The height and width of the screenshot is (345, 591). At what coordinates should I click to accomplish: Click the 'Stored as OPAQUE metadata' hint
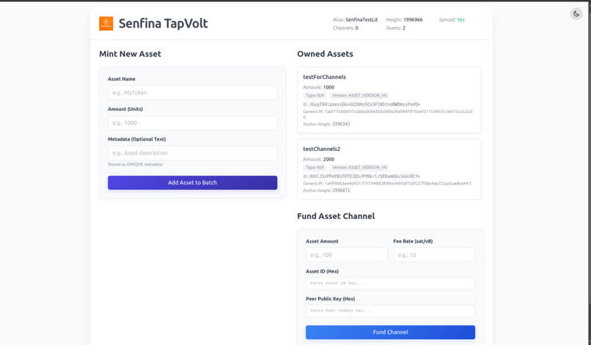click(x=135, y=164)
